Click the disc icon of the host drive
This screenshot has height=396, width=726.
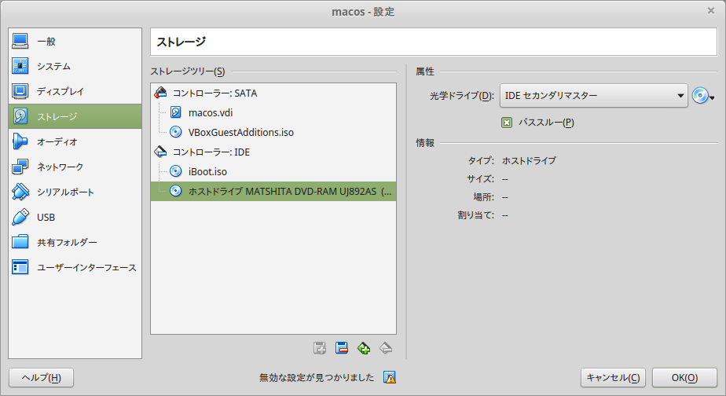coord(175,191)
